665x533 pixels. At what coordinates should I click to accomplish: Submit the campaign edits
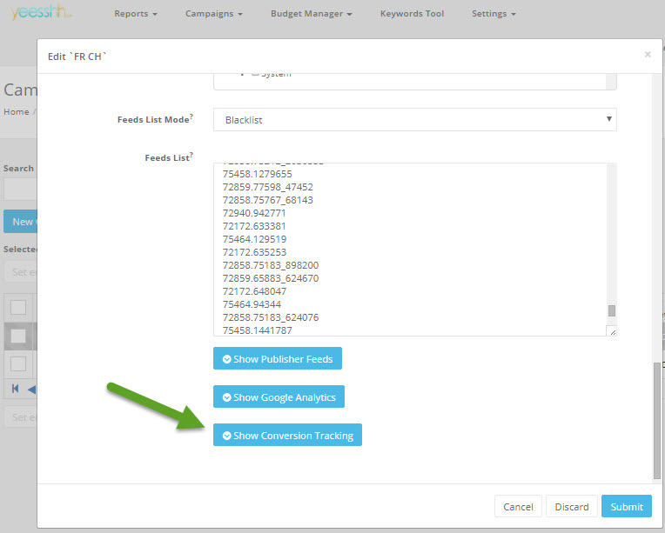[x=627, y=506]
